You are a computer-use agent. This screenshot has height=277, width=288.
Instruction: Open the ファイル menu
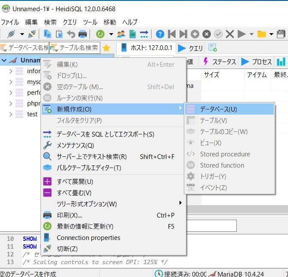pos(10,22)
